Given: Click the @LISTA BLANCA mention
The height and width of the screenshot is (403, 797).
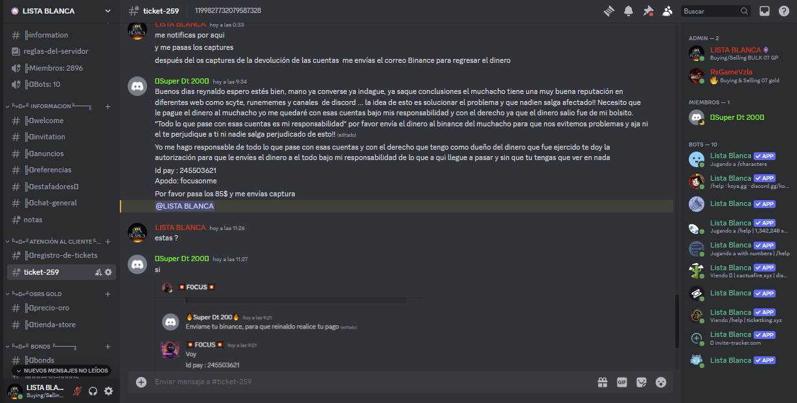Looking at the screenshot, I should (185, 206).
